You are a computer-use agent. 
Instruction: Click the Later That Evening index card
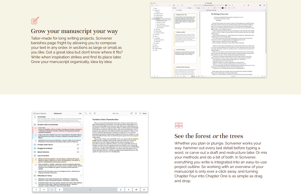click(186, 56)
